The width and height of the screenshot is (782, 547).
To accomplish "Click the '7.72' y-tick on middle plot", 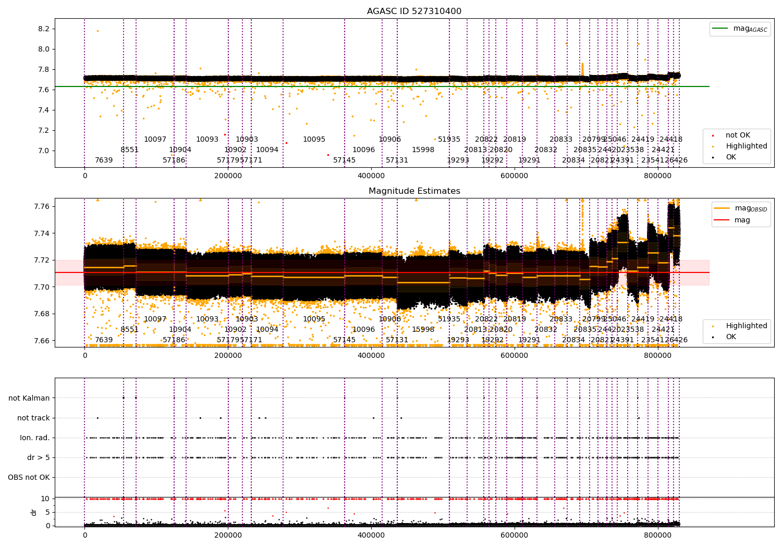I will [42, 260].
